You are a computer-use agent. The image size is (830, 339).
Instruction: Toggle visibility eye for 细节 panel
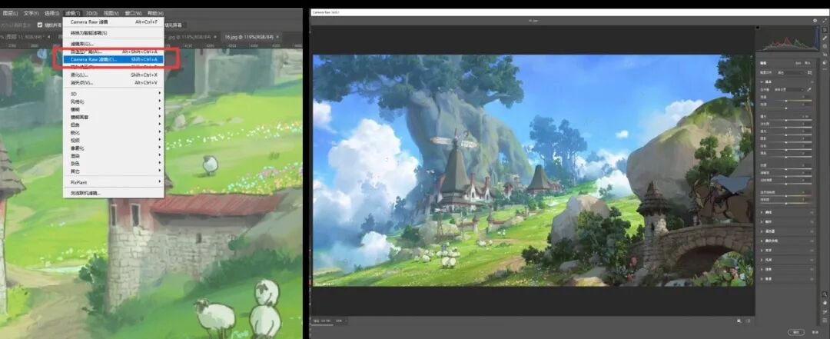click(x=811, y=222)
